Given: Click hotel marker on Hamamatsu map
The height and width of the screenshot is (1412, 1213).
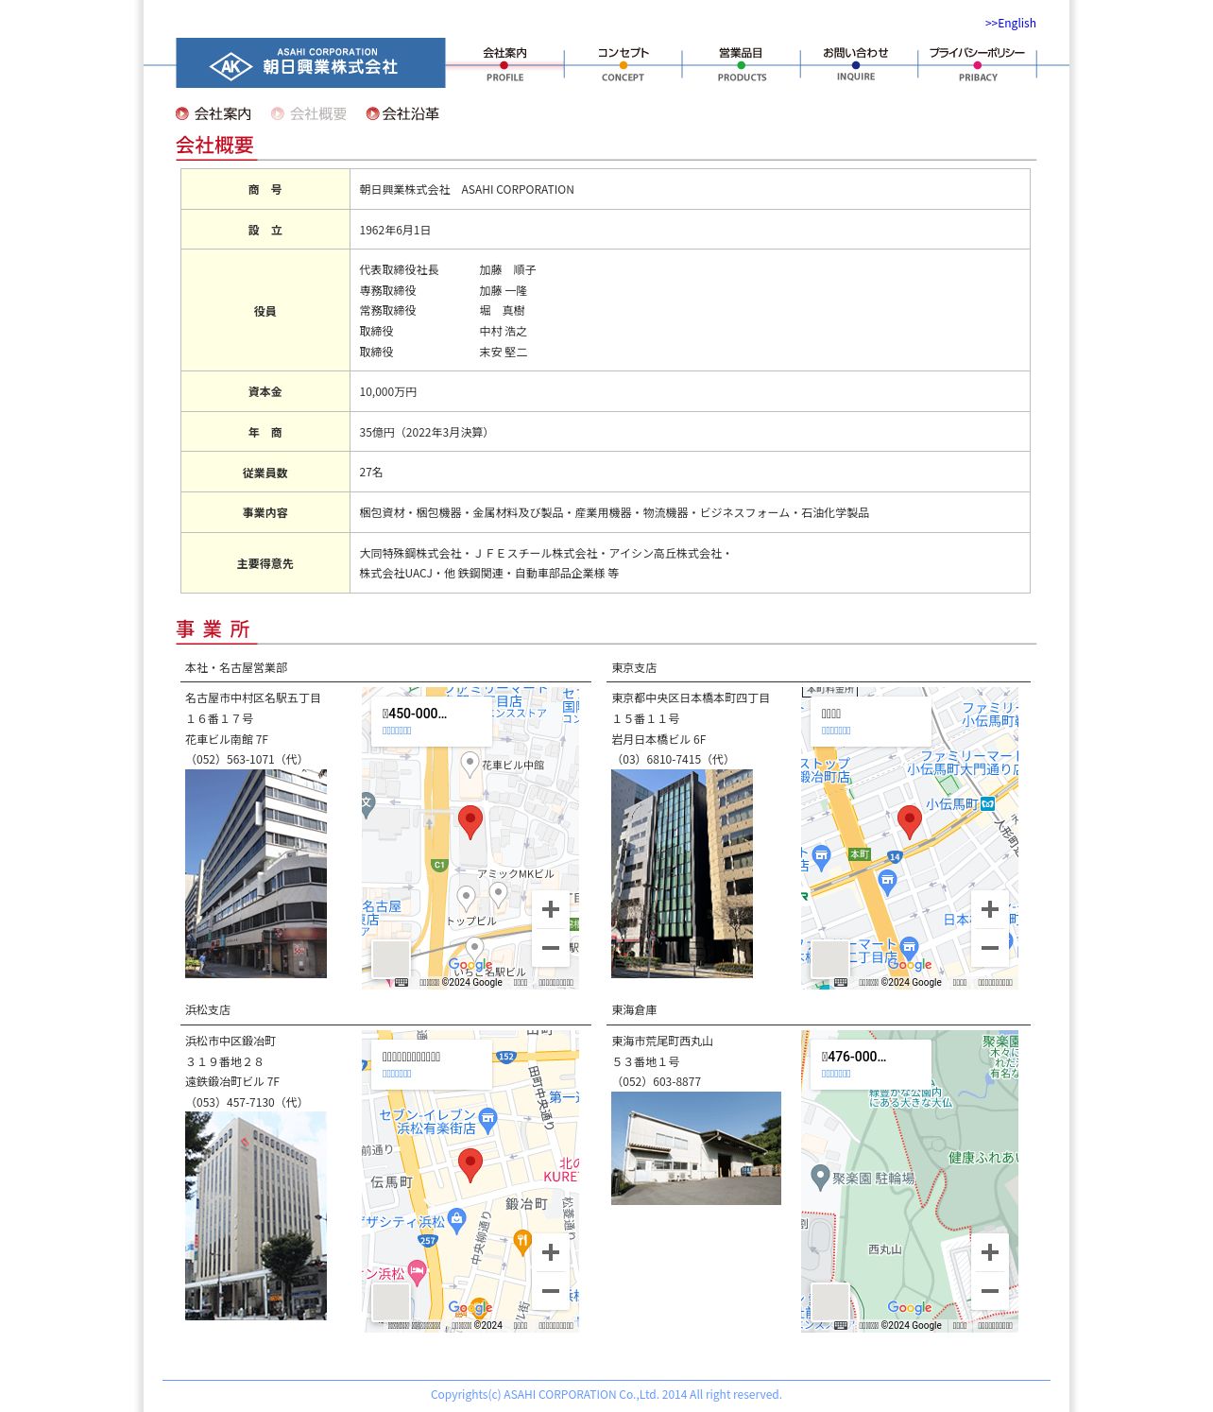Looking at the screenshot, I should tap(418, 1272).
